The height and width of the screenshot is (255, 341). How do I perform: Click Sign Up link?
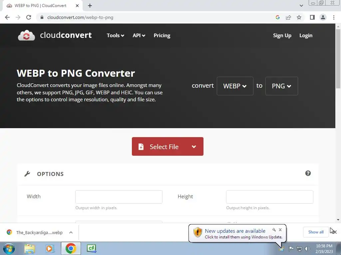[x=282, y=35]
